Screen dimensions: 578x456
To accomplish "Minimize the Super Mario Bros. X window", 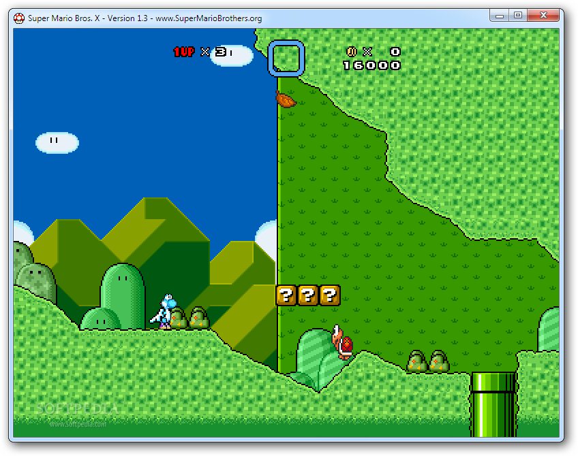I will pyautogui.click(x=500, y=16).
